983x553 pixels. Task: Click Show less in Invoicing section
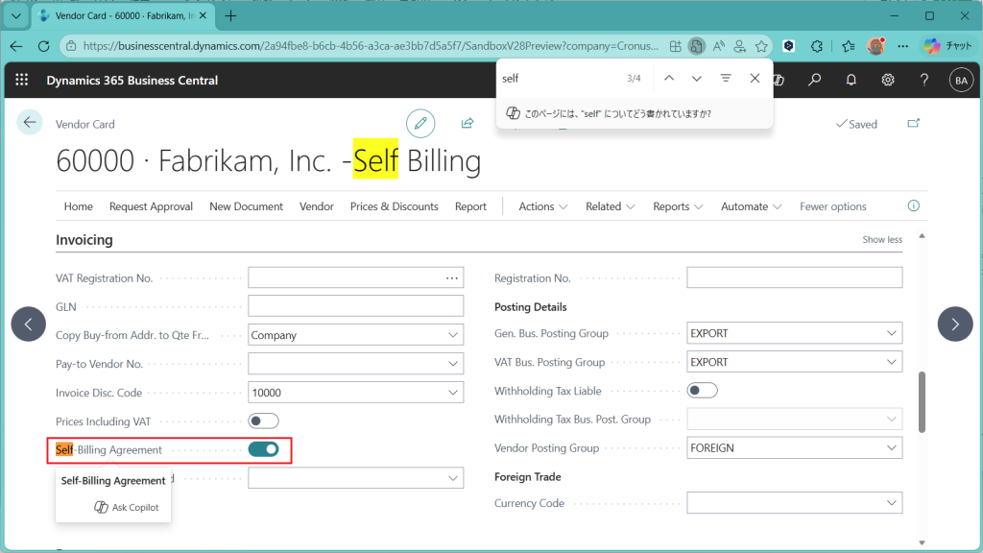tap(881, 240)
